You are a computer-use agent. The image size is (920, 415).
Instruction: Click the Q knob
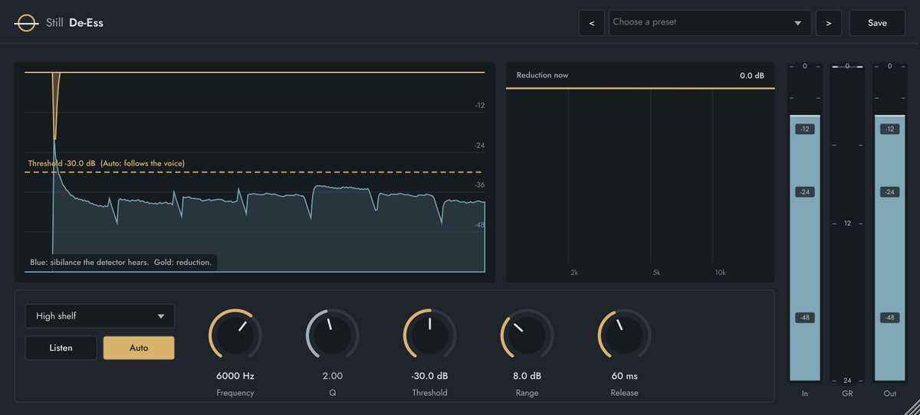coord(333,335)
